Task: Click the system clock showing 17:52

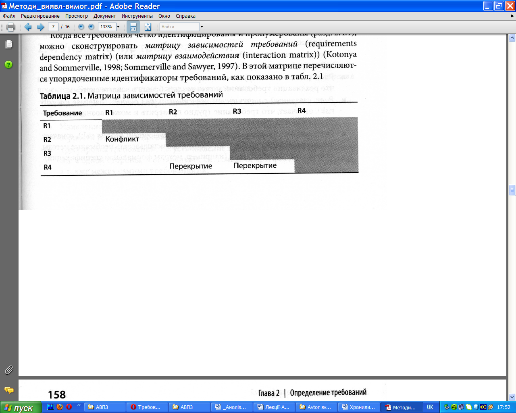Action: click(504, 407)
